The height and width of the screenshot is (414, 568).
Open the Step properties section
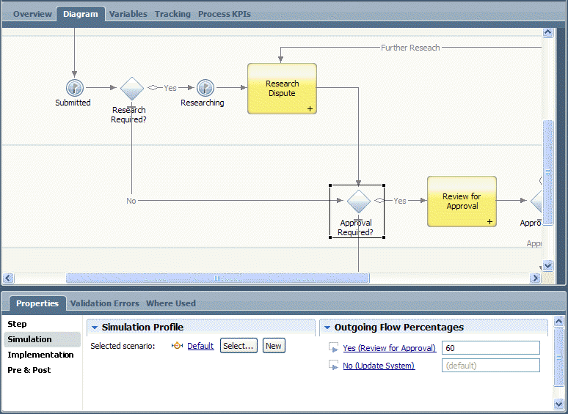click(x=17, y=324)
